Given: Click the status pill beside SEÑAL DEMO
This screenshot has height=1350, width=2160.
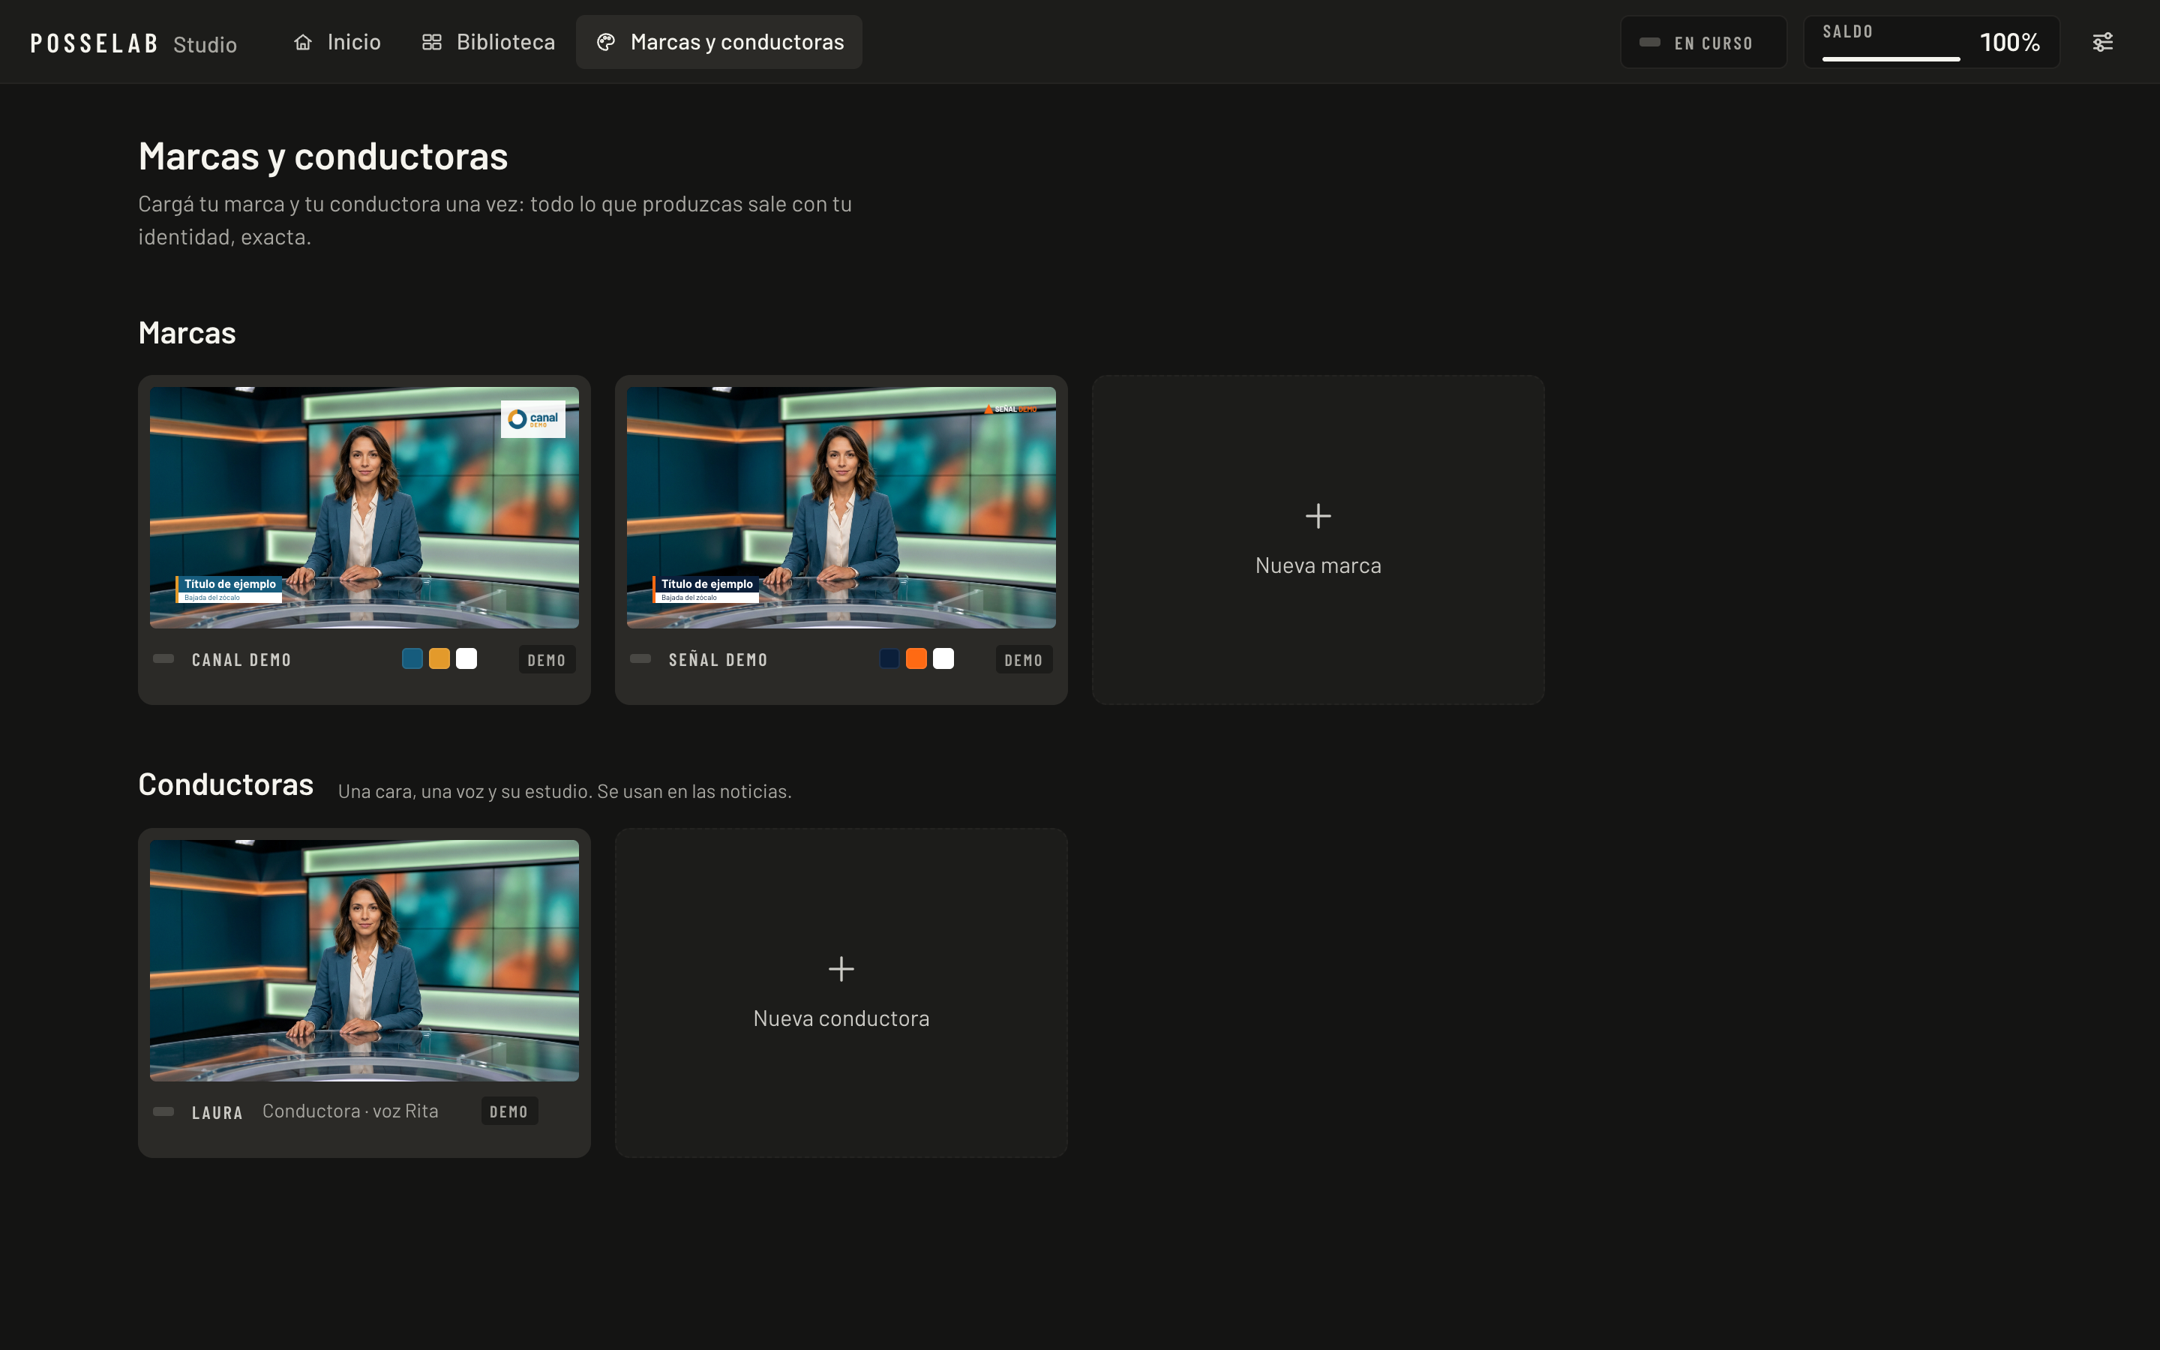Looking at the screenshot, I should [640, 659].
